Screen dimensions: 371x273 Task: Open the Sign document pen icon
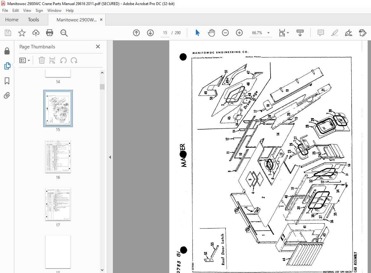pyautogui.click(x=348, y=33)
